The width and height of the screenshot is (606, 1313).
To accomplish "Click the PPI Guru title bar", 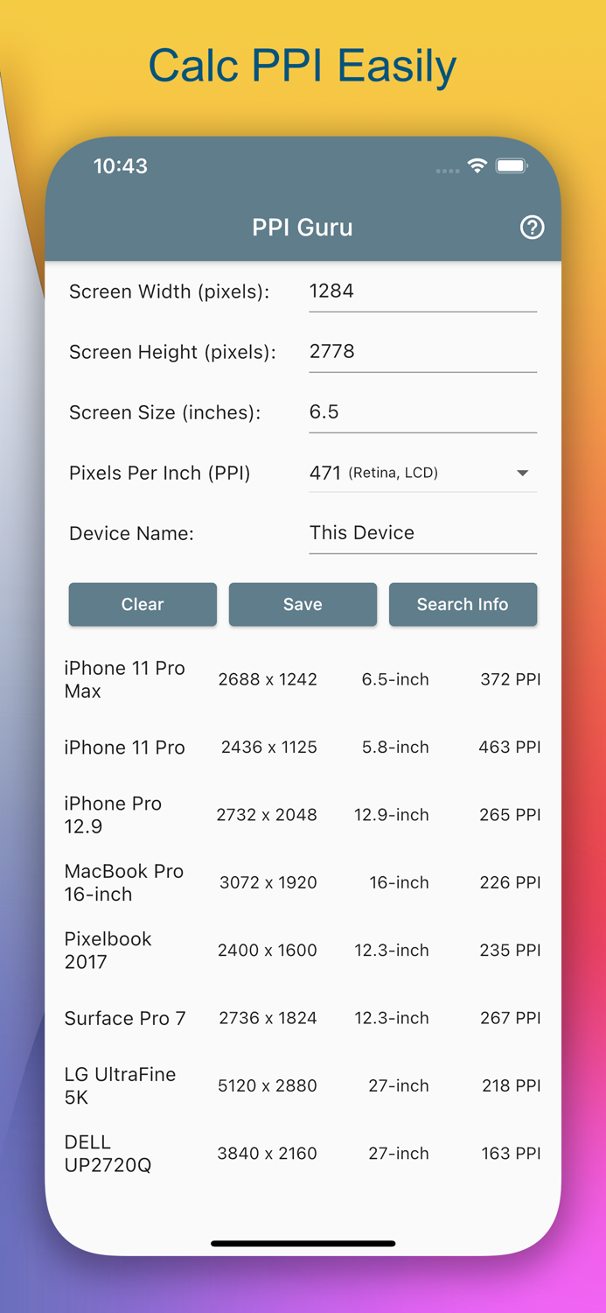I will click(x=303, y=228).
